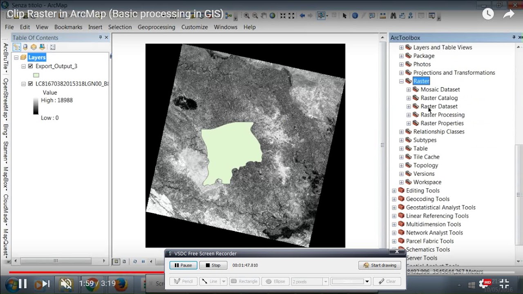
Task: Pick the Select Elements arrow tool
Action: click(344, 16)
